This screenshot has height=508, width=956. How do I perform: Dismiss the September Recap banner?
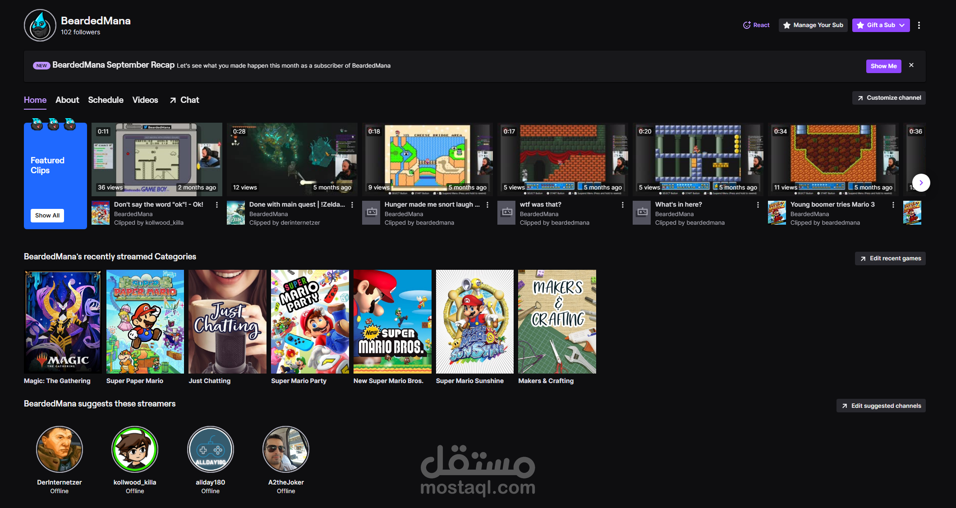911,65
